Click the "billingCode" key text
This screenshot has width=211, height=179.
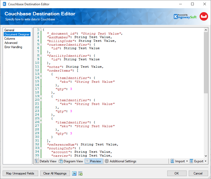(x=60, y=41)
